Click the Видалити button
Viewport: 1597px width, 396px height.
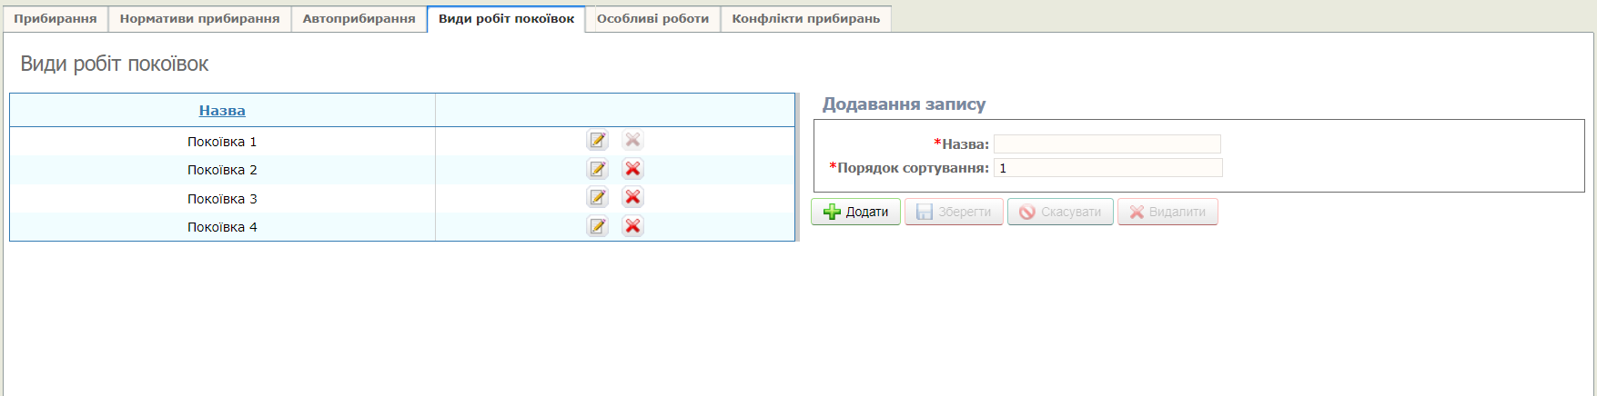(x=1167, y=212)
